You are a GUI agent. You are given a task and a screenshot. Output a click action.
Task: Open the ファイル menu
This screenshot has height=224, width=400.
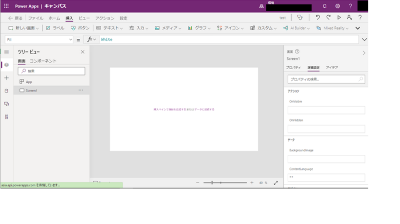pos(36,18)
